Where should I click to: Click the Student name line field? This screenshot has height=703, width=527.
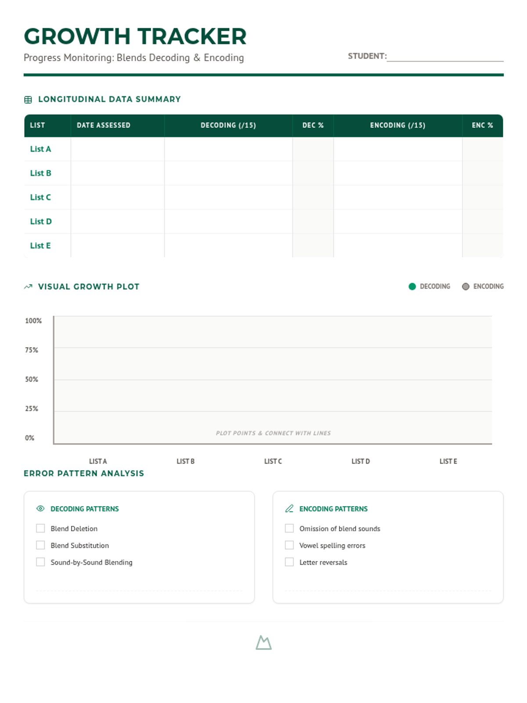click(x=444, y=56)
